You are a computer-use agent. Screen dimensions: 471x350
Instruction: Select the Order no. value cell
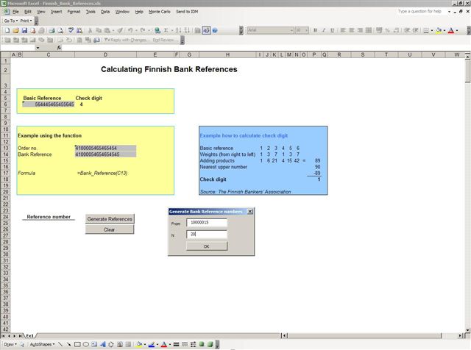[x=105, y=148]
